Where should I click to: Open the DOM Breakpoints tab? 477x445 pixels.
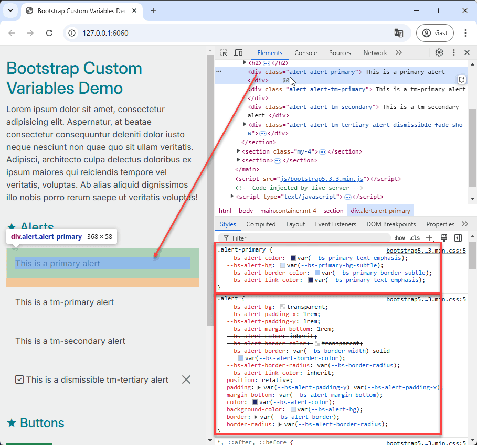tap(391, 224)
